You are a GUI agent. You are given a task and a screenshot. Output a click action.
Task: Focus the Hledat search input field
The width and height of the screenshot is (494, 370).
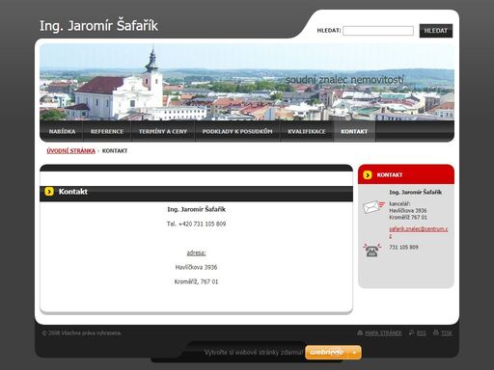[378, 31]
